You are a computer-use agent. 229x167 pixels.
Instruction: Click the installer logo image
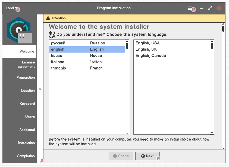click(x=20, y=30)
